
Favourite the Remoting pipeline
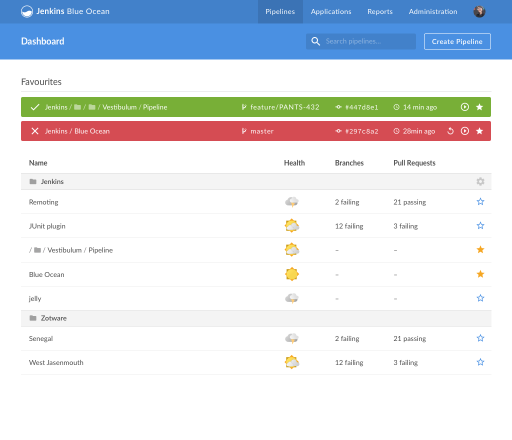point(480,201)
